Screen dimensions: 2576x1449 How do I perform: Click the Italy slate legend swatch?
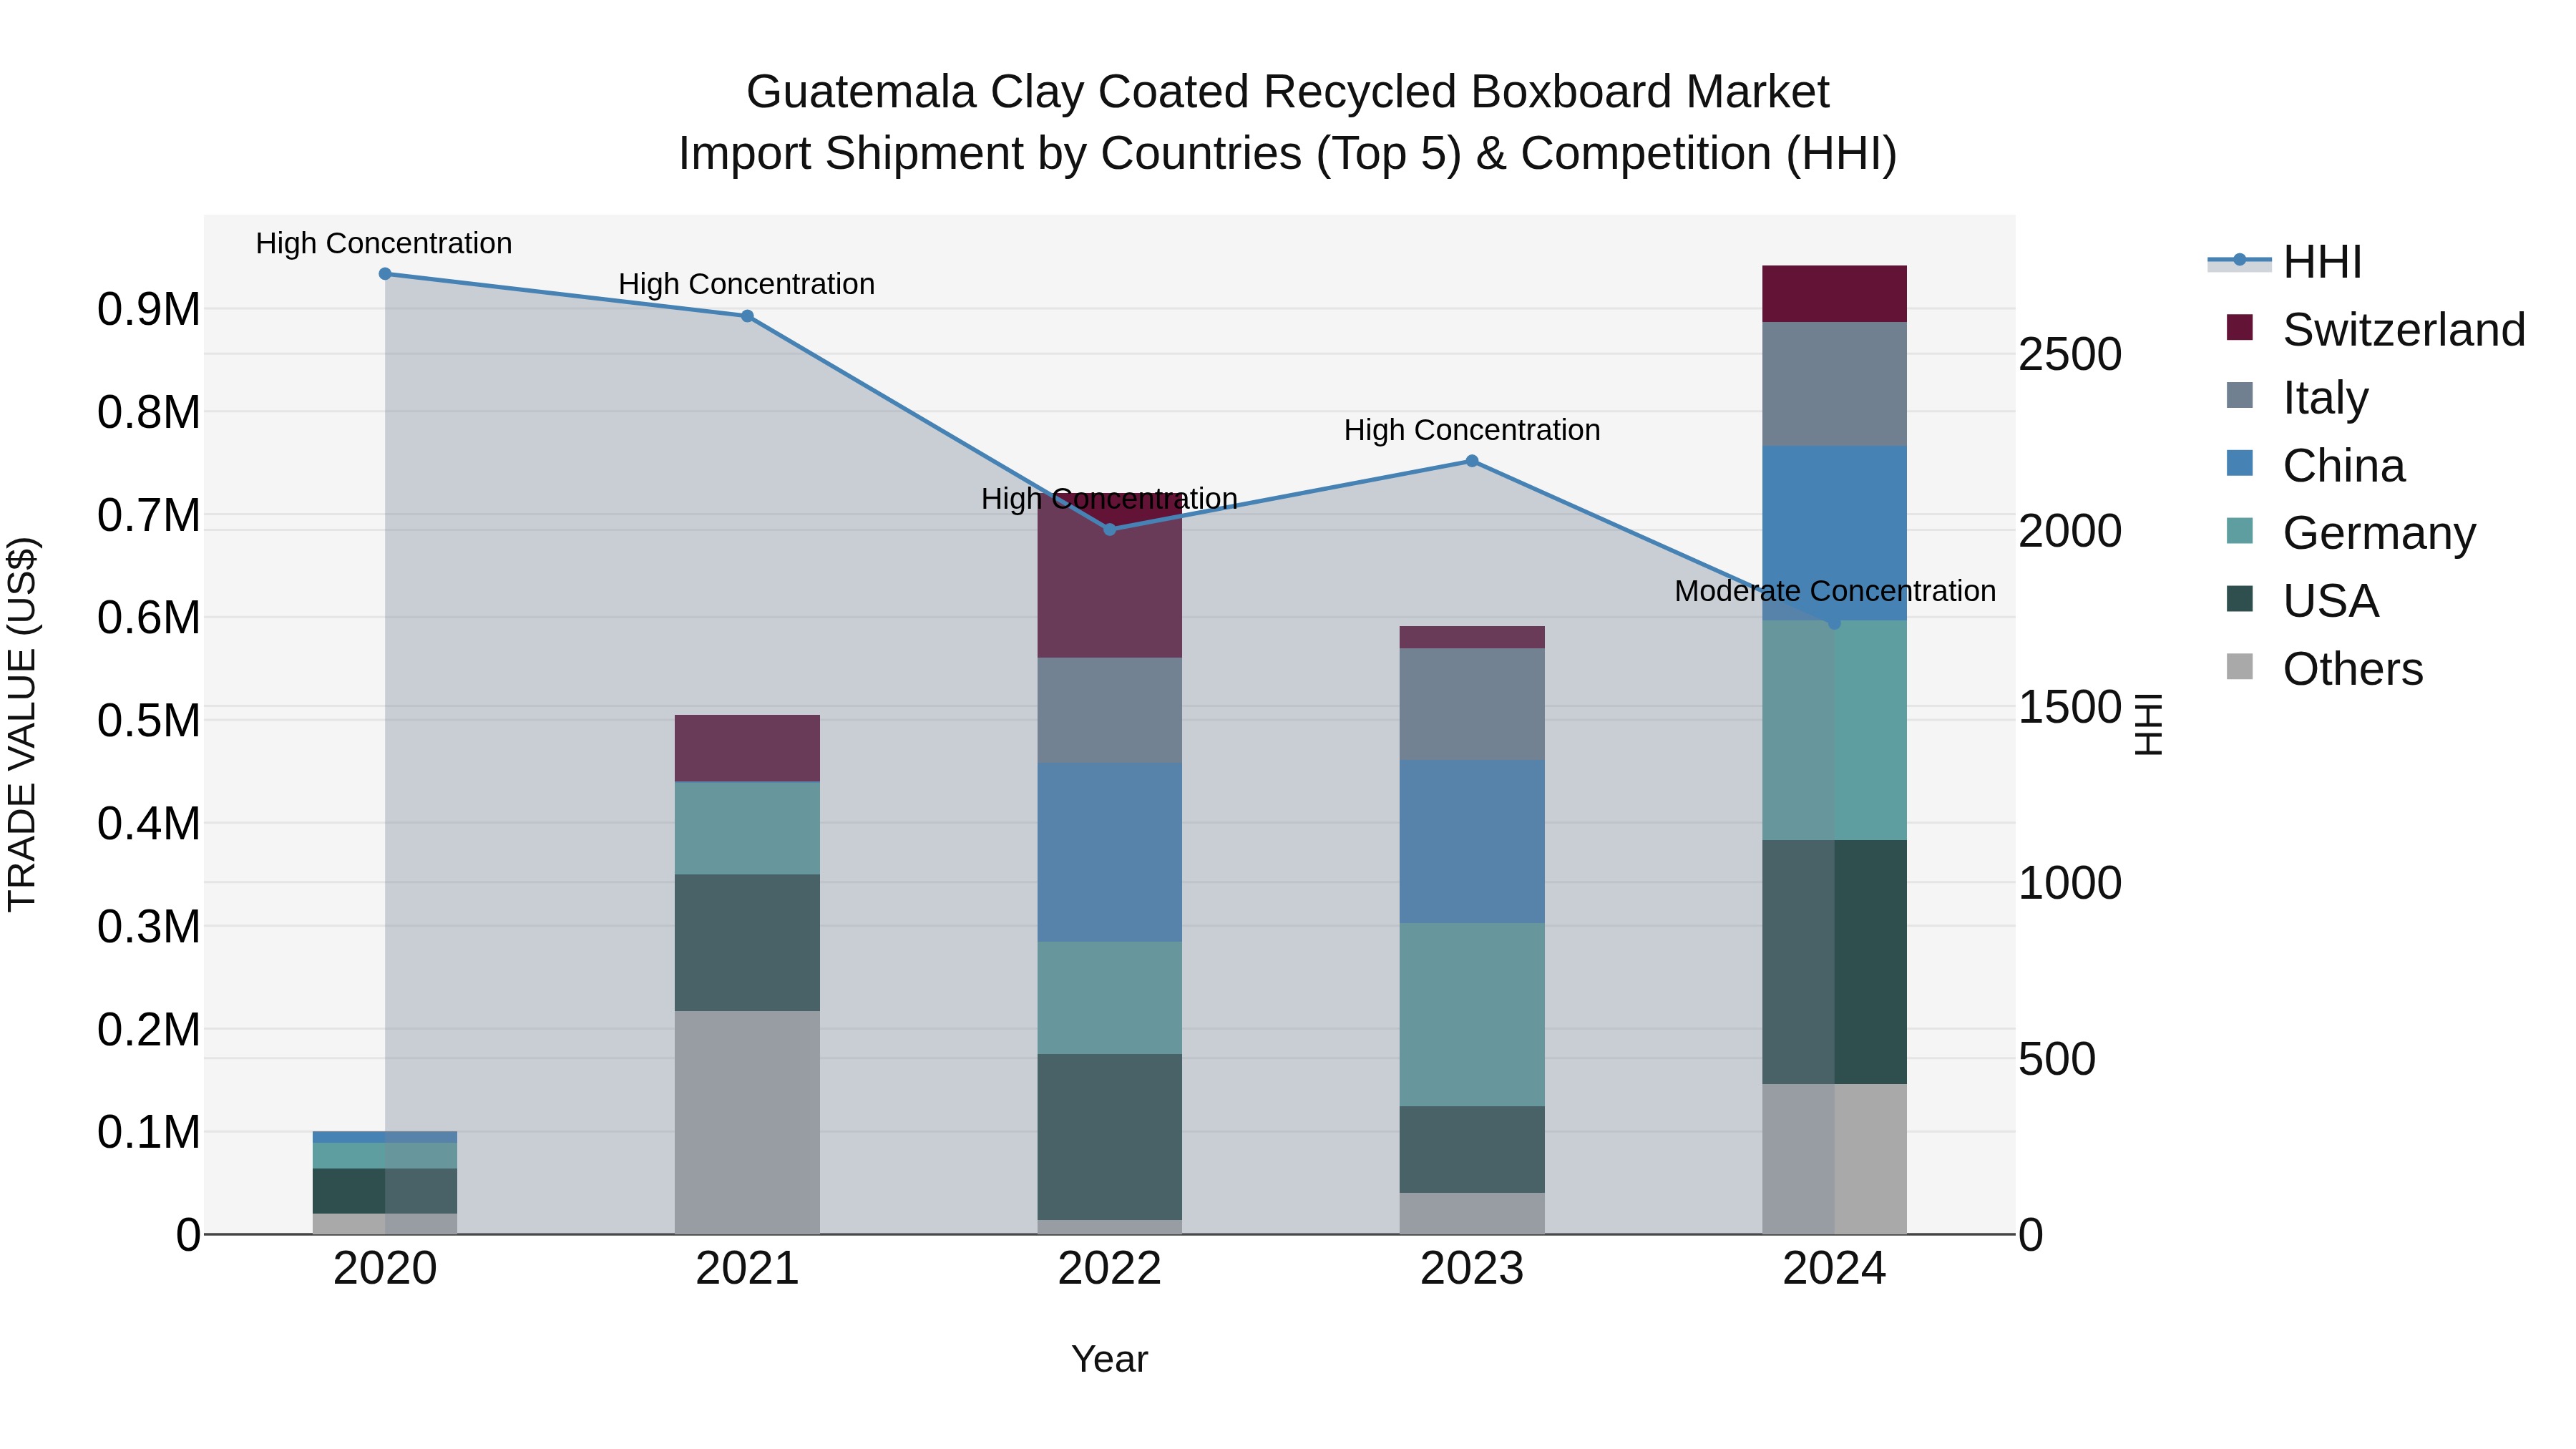click(x=2240, y=395)
